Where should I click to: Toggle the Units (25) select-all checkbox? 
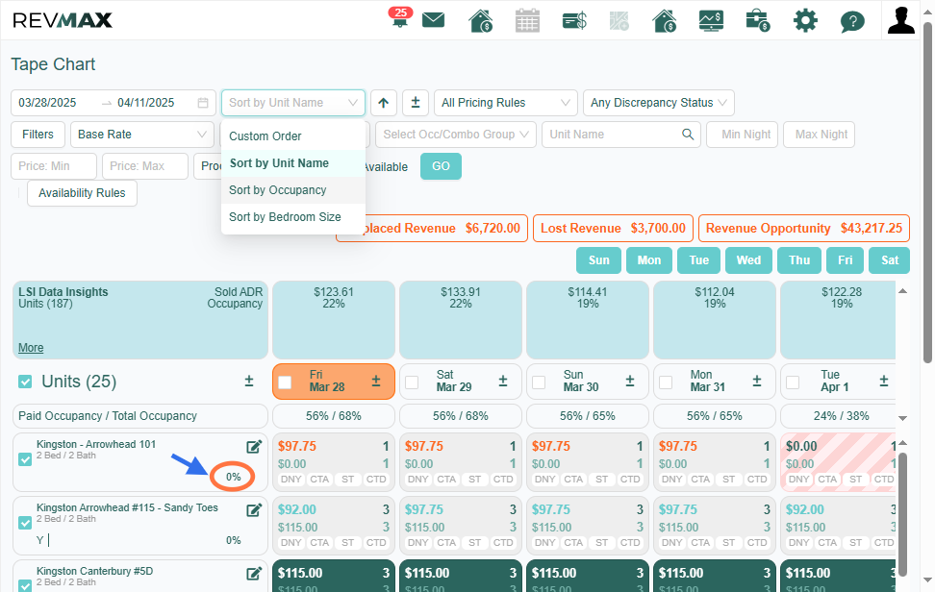tap(25, 382)
